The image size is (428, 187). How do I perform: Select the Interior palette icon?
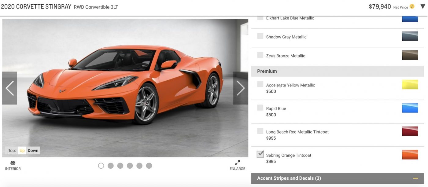pos(13,163)
